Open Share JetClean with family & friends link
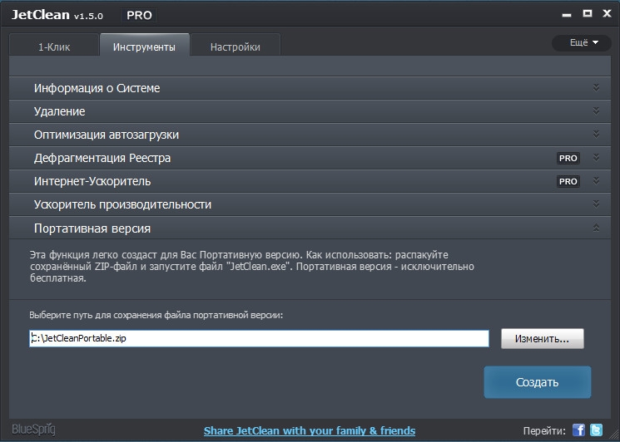The image size is (620, 442). click(x=310, y=430)
